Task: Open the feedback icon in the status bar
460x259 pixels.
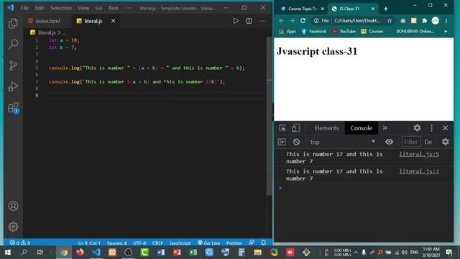Action: point(252,243)
